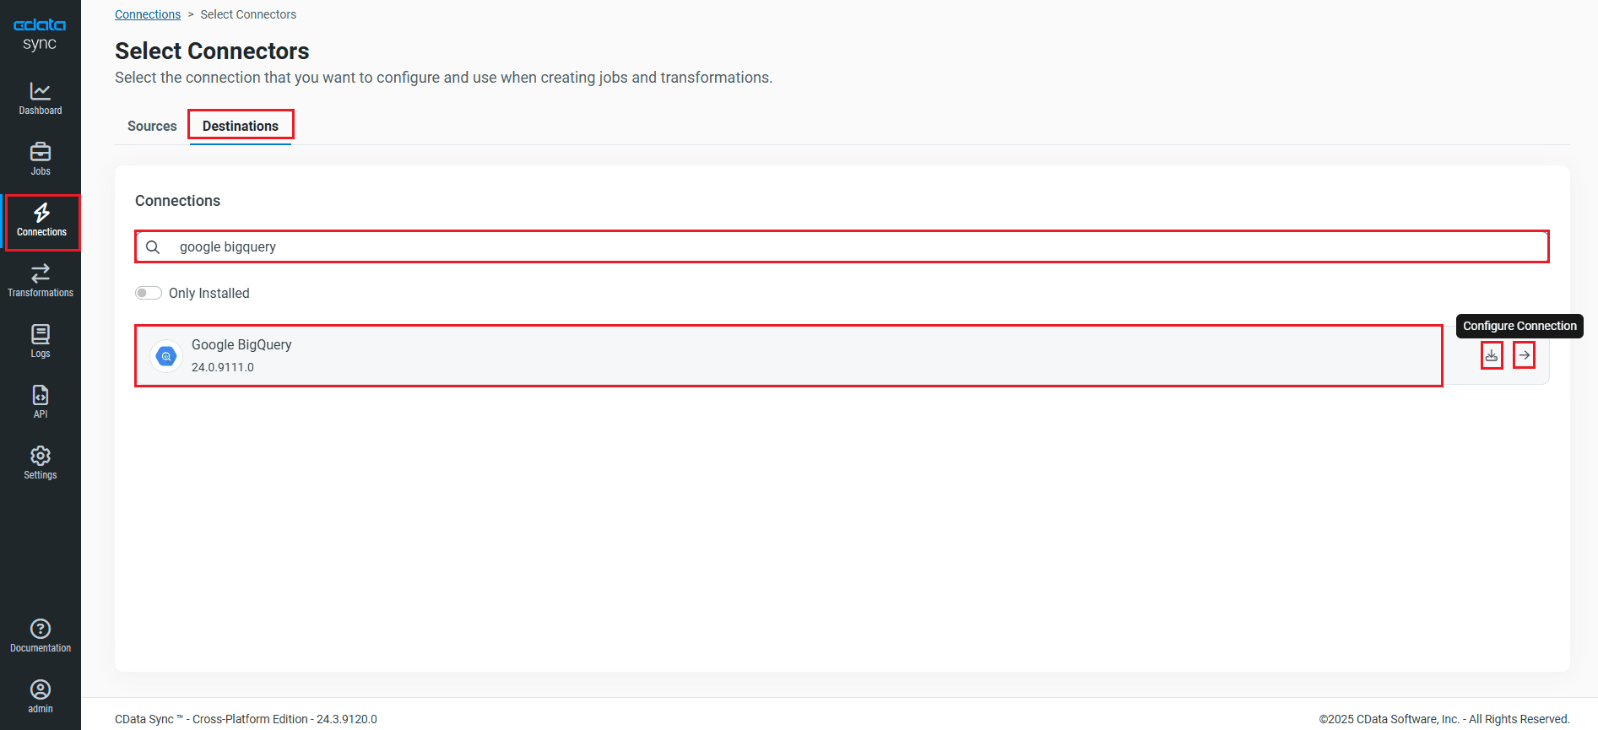The width and height of the screenshot is (1598, 730).
Task: Open Settings gear in sidebar
Action: pyautogui.click(x=41, y=463)
